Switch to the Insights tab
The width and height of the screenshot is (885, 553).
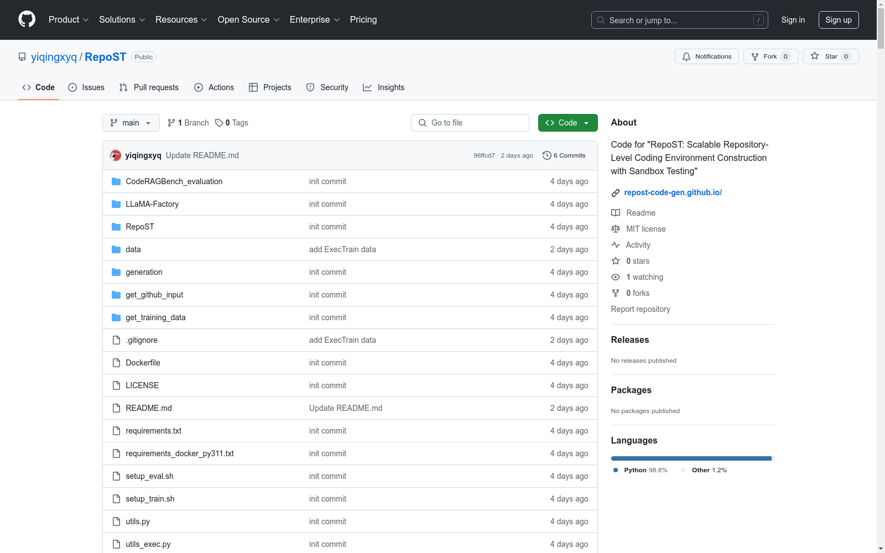pyautogui.click(x=383, y=87)
